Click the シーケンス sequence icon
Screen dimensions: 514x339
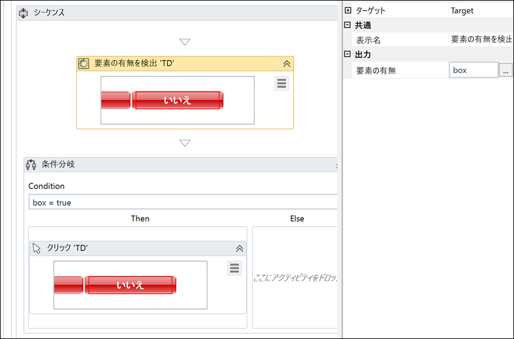23,13
